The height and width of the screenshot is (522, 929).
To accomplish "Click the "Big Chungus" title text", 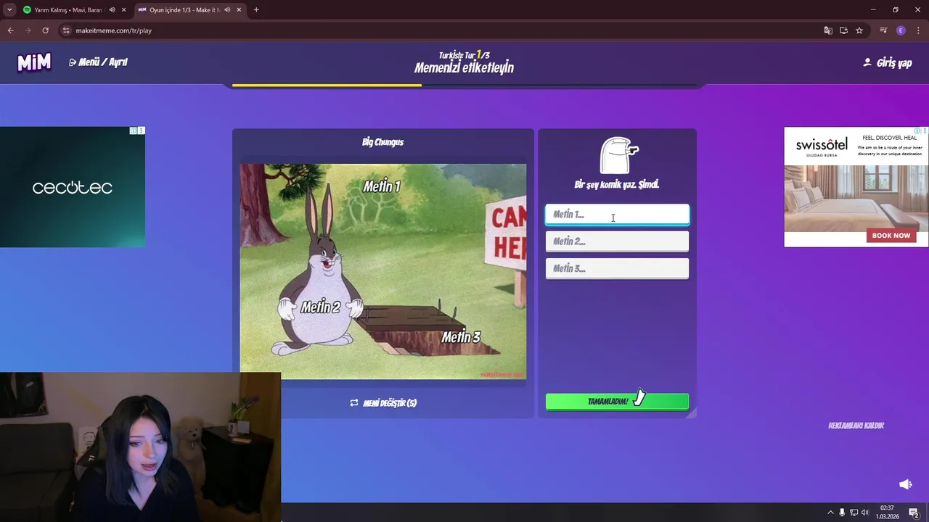I will 383,142.
